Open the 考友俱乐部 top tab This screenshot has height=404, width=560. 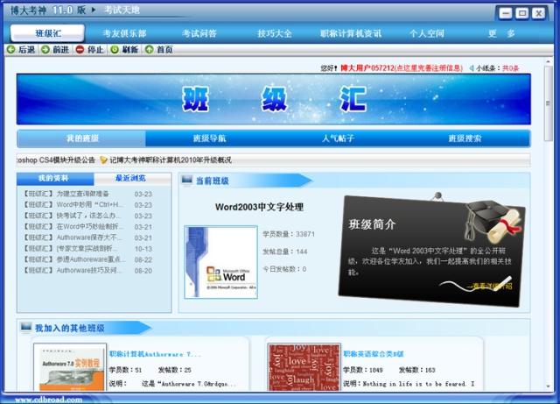coord(124,33)
